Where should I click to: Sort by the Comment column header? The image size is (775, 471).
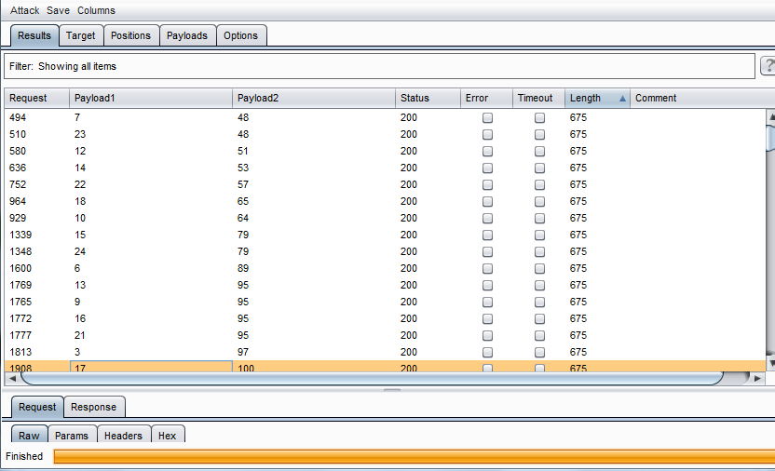coord(702,99)
